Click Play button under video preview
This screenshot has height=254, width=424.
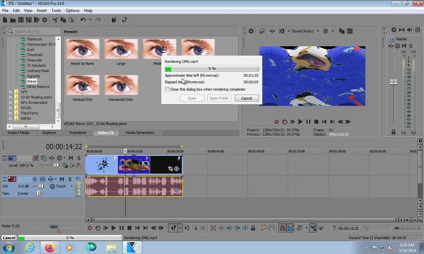pyautogui.click(x=300, y=122)
